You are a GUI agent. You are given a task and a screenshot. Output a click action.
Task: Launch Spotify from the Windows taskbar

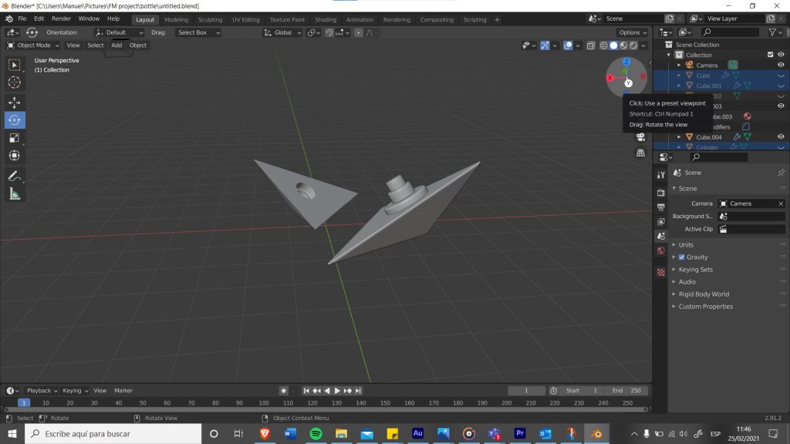pos(316,434)
